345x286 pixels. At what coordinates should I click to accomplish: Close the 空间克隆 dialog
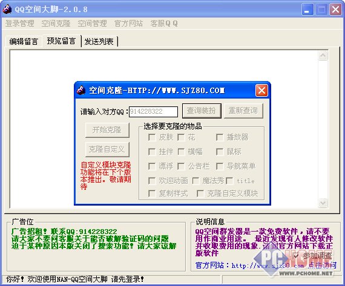pos(261,90)
